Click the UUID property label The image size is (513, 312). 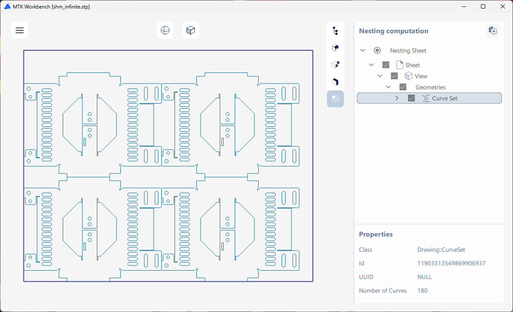[366, 277]
